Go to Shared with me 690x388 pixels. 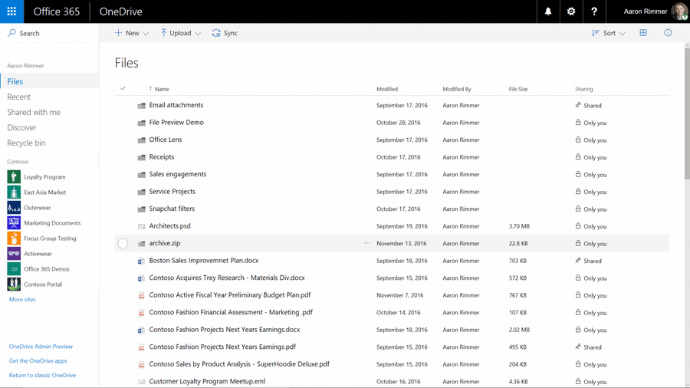[x=34, y=112]
